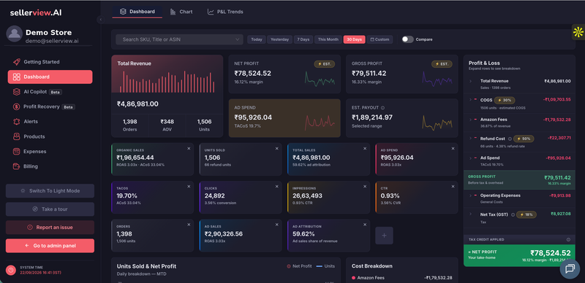Image resolution: width=585 pixels, height=283 pixels.
Task: Expand the Total Revenue row in Profit & Loss
Action: [470, 81]
